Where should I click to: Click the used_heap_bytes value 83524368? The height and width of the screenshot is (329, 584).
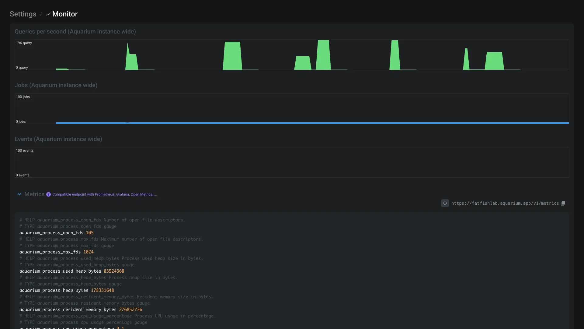click(114, 271)
